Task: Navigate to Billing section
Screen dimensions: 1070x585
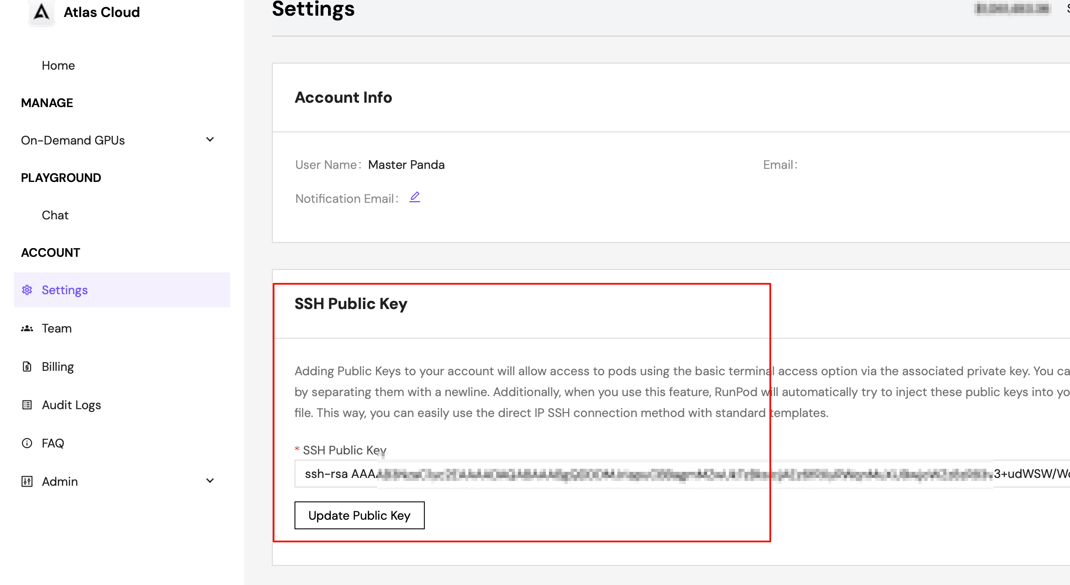Action: (58, 367)
